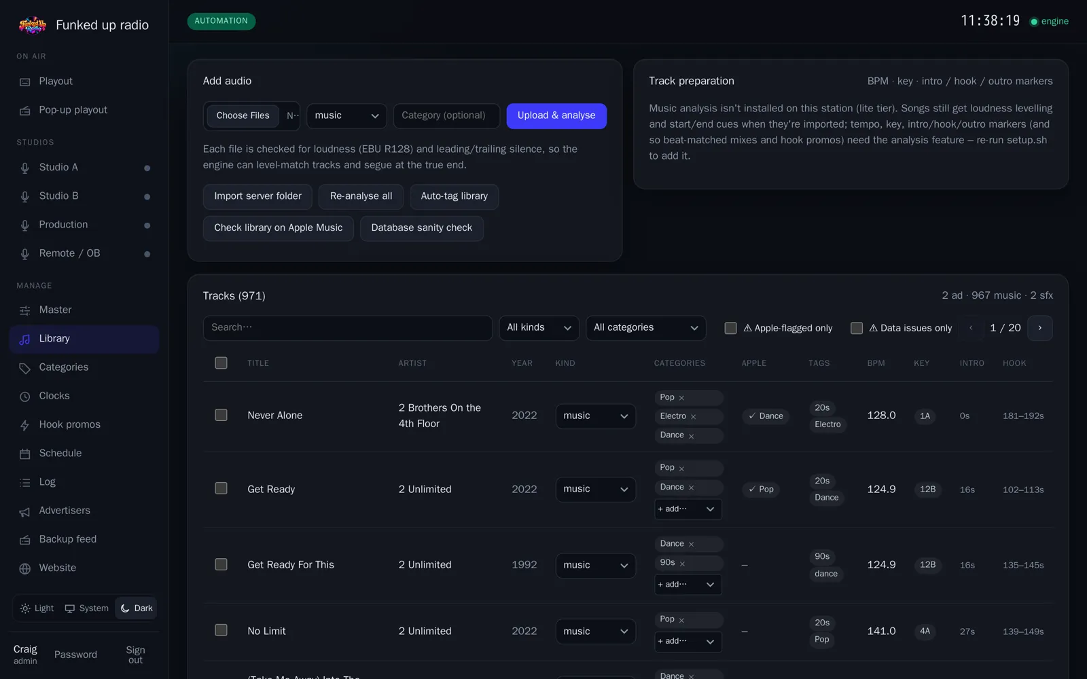Screen dimensions: 1087x679
Task: Focus the track Search field
Action: (x=347, y=328)
